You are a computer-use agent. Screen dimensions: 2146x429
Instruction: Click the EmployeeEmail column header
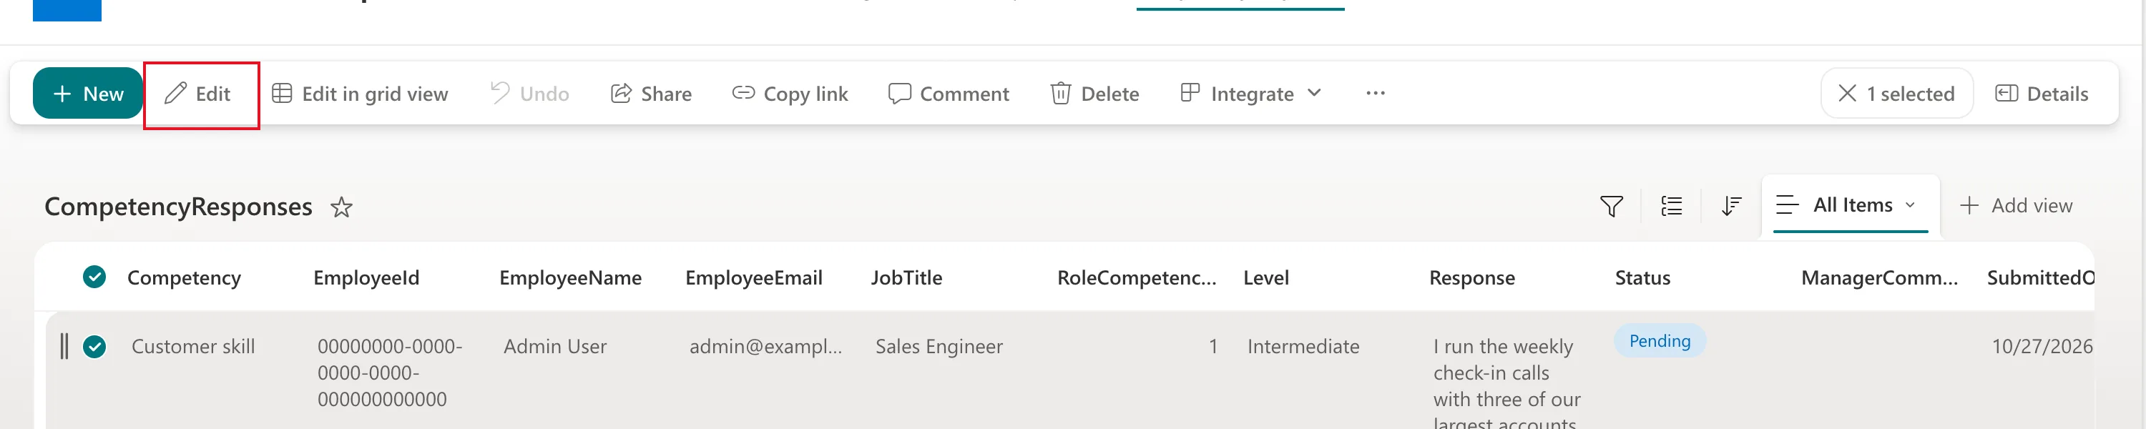[754, 277]
